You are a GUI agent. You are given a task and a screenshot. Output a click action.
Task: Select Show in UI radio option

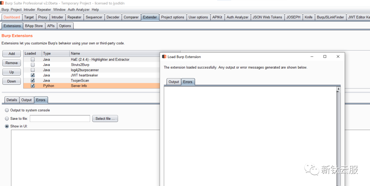(x=7, y=126)
